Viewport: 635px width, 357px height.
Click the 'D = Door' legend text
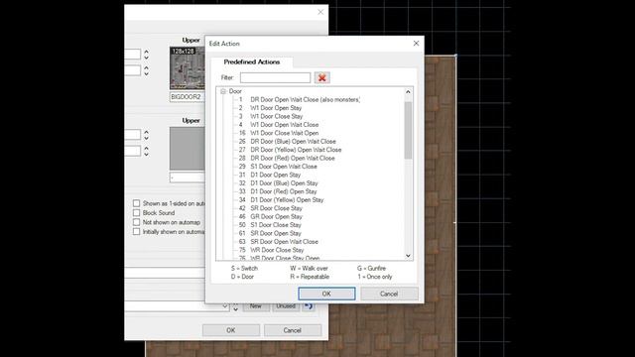(242, 277)
